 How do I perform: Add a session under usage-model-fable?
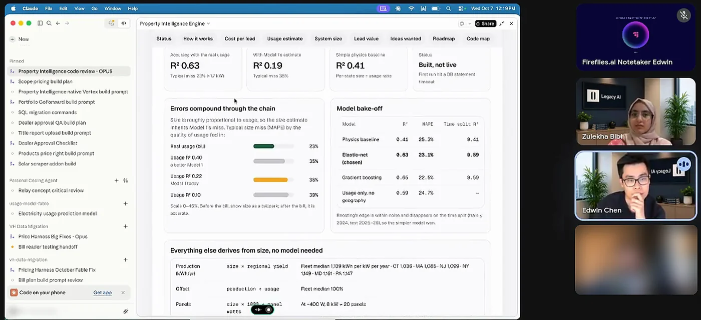click(126, 203)
